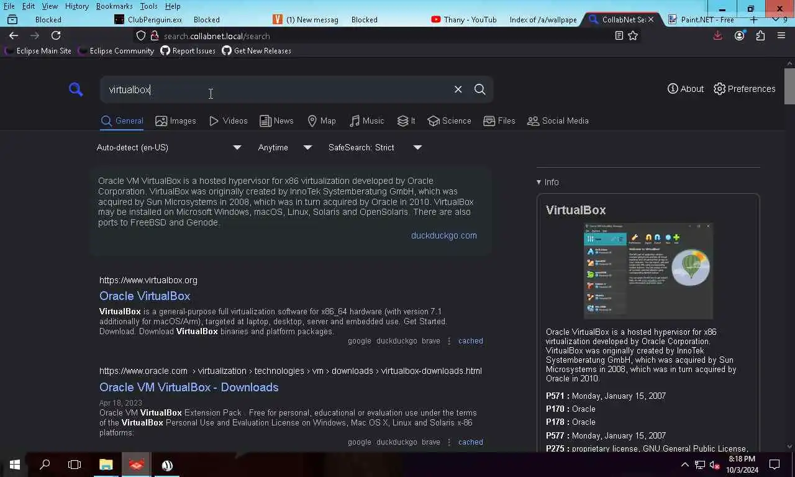Image resolution: width=795 pixels, height=477 pixels.
Task: Open cached version of Oracle VirtualBox result
Action: 470,341
